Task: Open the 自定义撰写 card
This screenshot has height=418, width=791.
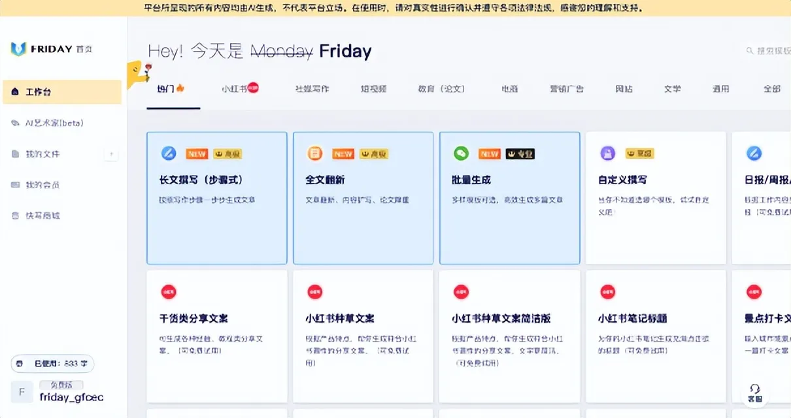Action: click(656, 198)
